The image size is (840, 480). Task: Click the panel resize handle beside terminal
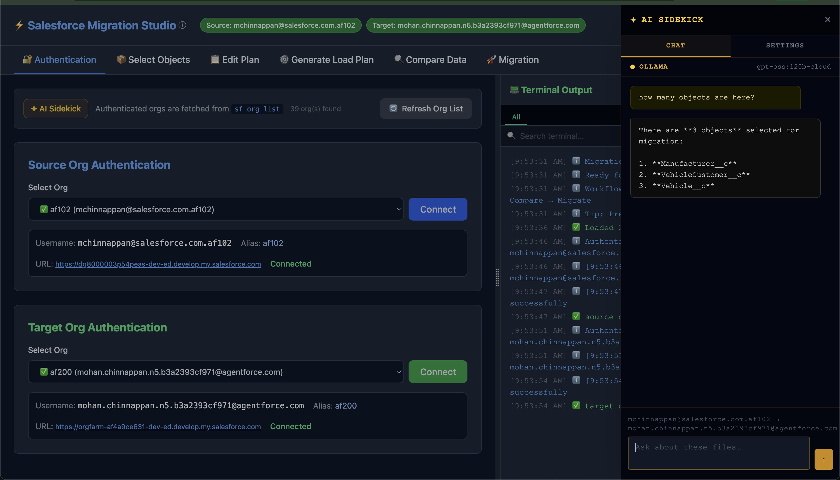497,277
